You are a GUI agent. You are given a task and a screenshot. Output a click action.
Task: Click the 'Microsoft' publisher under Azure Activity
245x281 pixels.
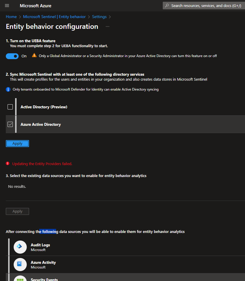pos(38,267)
